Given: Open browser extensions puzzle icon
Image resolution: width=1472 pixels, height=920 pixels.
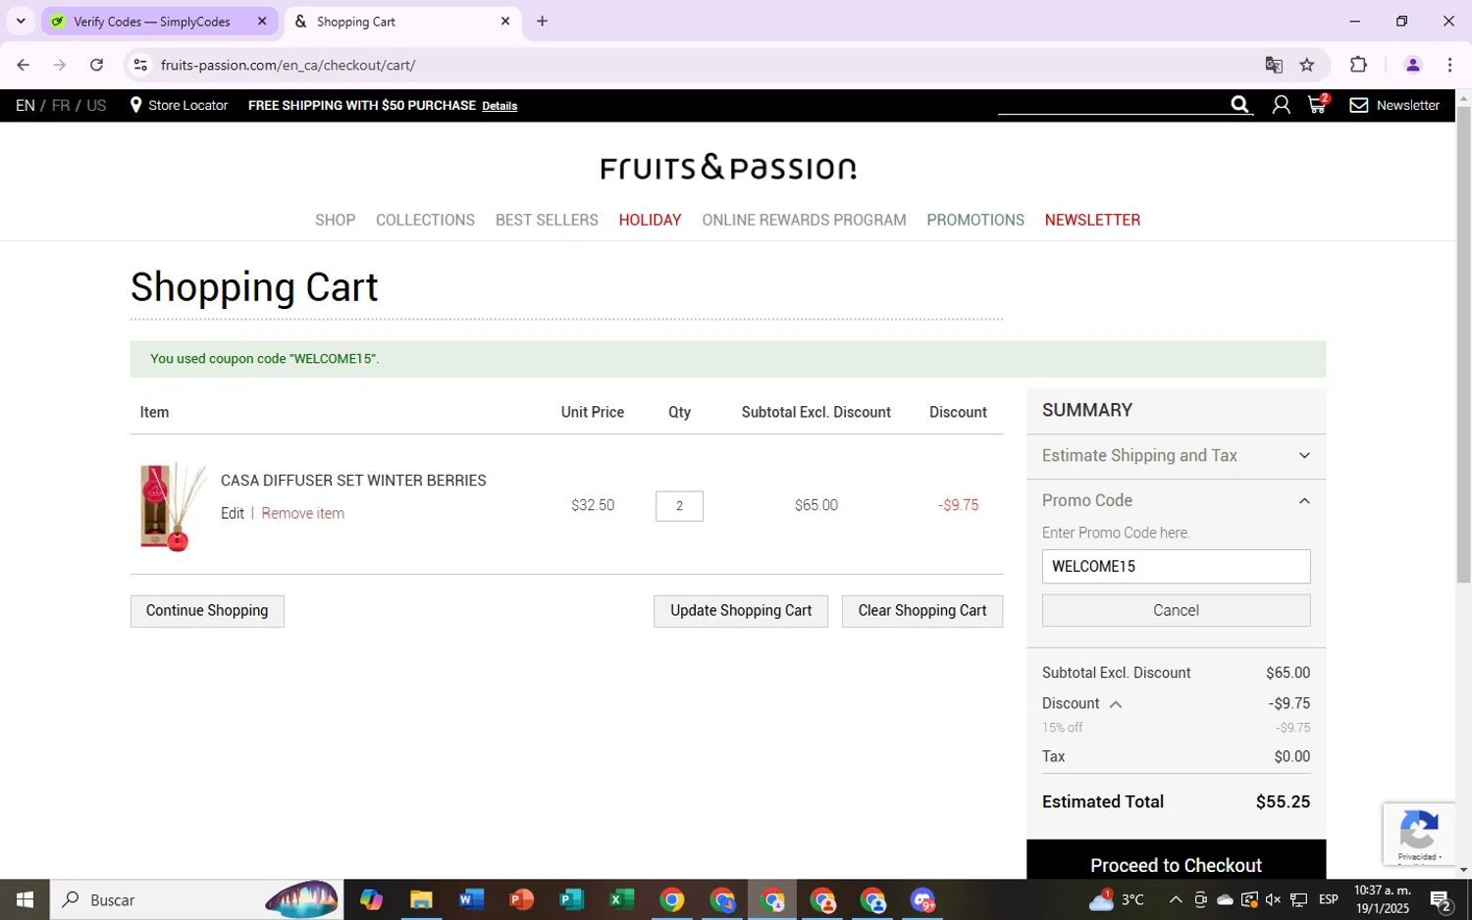Looking at the screenshot, I should point(1358,65).
